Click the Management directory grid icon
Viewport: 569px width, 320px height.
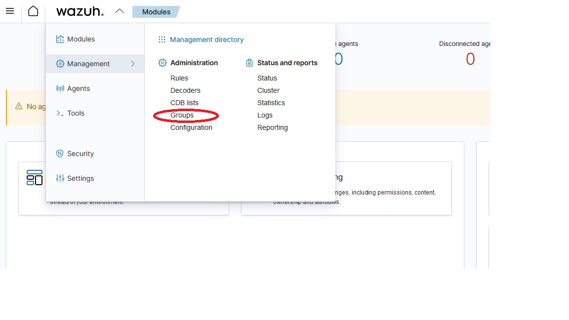pyautogui.click(x=162, y=40)
